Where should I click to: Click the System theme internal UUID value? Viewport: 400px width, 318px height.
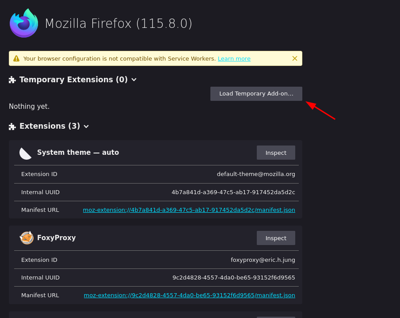coord(233,192)
